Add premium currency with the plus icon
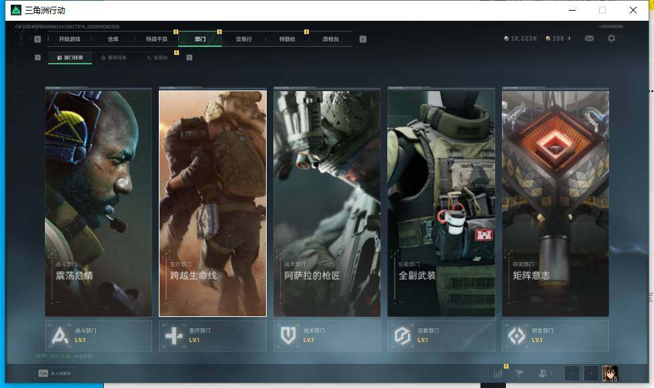 [569, 38]
